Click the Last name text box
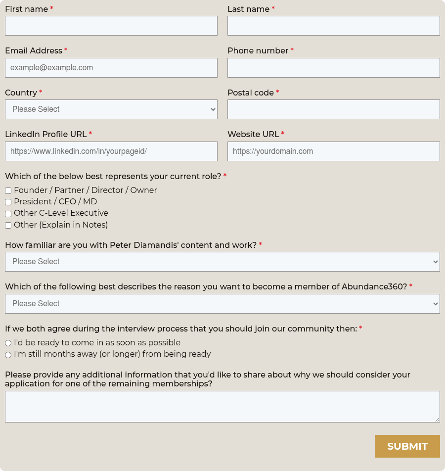This screenshot has width=445, height=471. tap(333, 26)
